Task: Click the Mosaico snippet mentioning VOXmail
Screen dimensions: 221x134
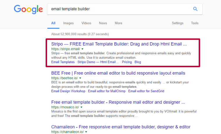Action: (124, 114)
